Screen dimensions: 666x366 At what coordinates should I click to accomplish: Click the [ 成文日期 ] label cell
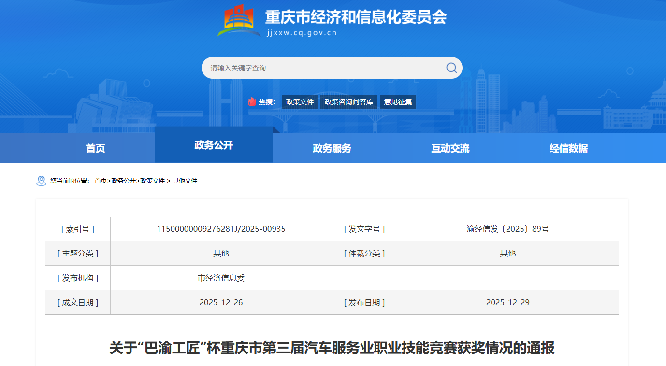tap(78, 302)
